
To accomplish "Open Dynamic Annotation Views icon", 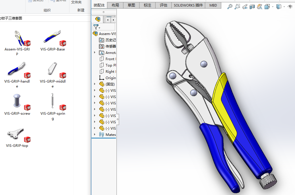I will [x=260, y=7].
